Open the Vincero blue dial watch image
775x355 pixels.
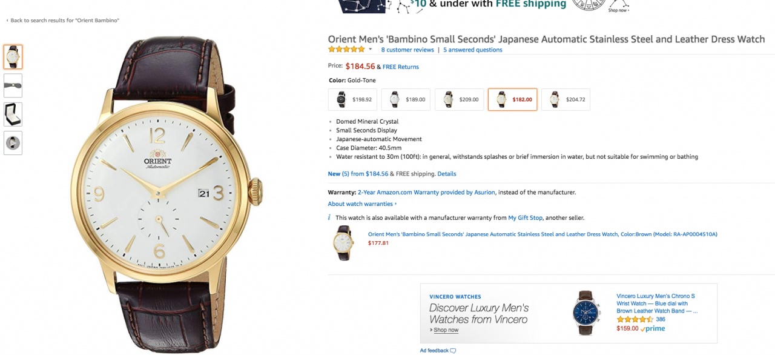coord(586,313)
